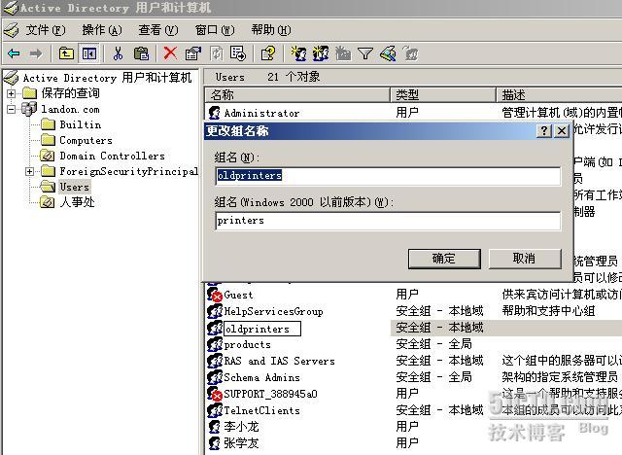Screen dimensions: 622x455
Task: Select the Users folder in tree
Action: click(x=74, y=187)
